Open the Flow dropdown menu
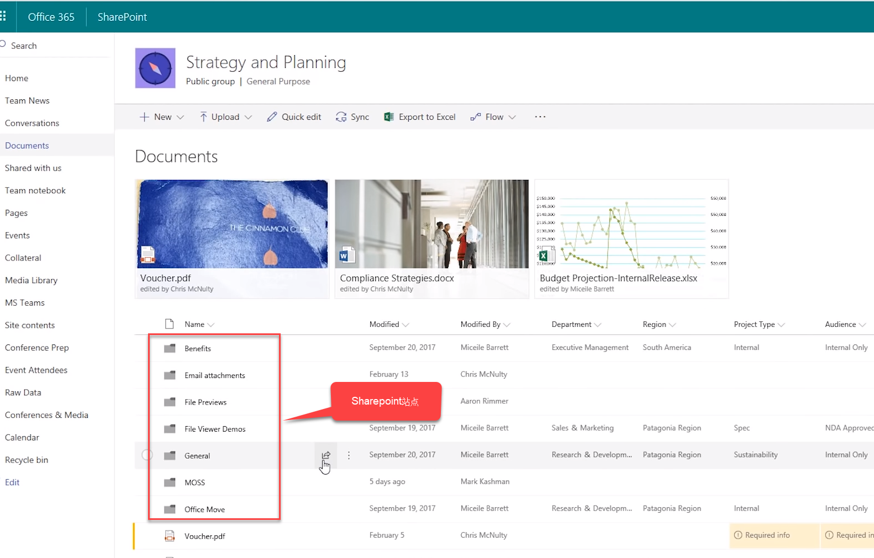The width and height of the screenshot is (874, 558). click(x=493, y=117)
